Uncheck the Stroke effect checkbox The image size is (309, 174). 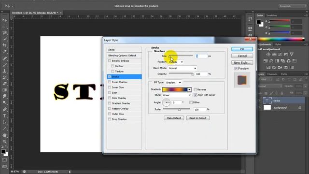pyautogui.click(x=110, y=76)
